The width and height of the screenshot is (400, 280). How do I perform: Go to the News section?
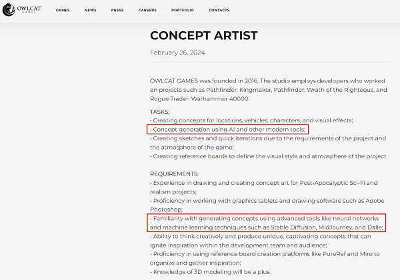(x=91, y=11)
